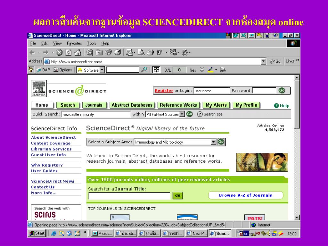This screenshot has width=328, height=246.
Task: Open the View menu
Action: point(57,43)
